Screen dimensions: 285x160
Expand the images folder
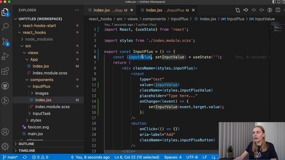tap(41, 93)
